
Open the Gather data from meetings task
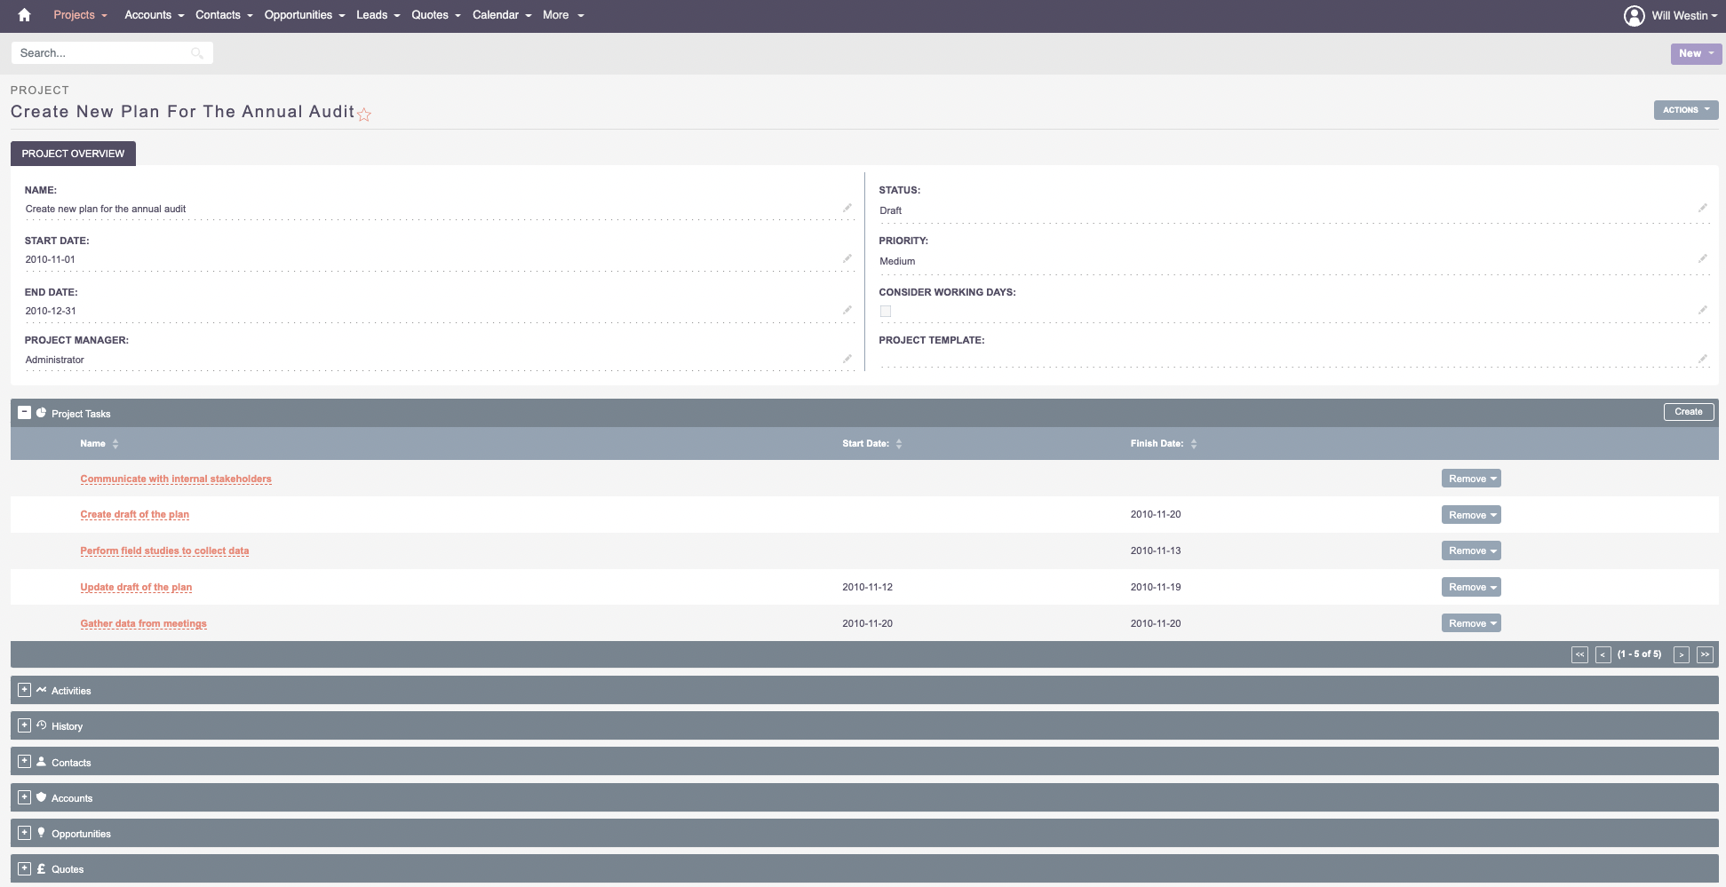pyautogui.click(x=143, y=623)
